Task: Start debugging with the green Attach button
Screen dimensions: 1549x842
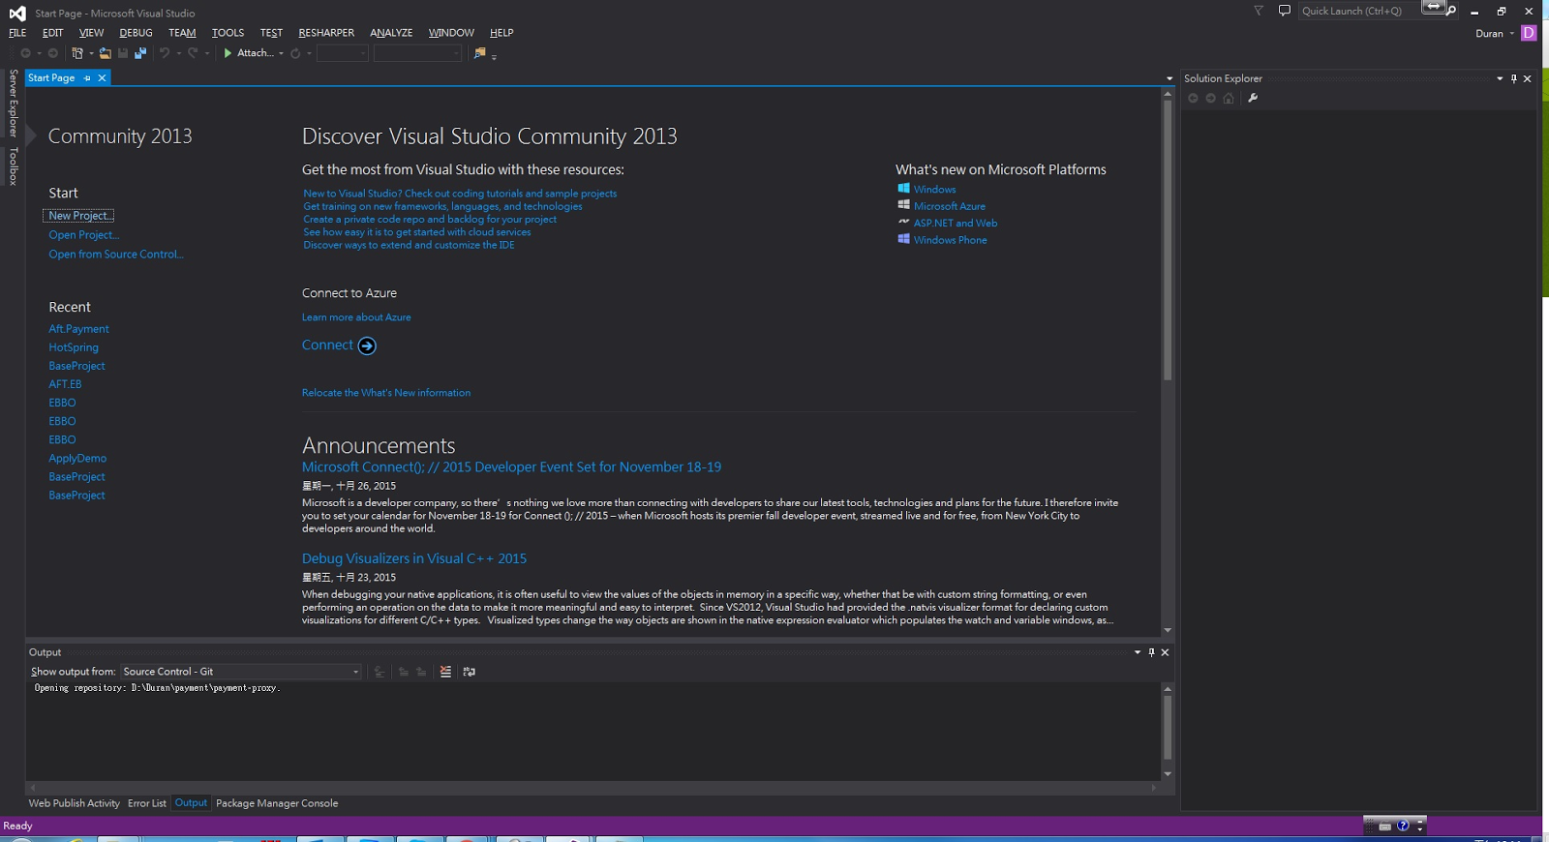Action: point(249,53)
